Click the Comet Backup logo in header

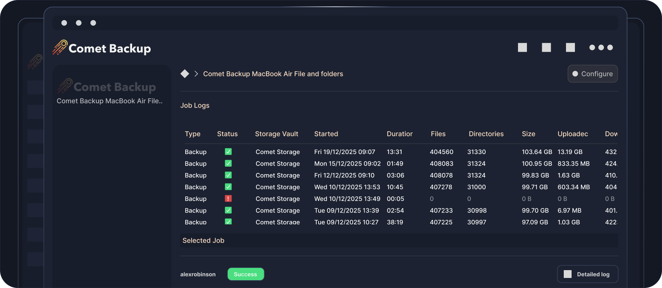pyautogui.click(x=102, y=48)
